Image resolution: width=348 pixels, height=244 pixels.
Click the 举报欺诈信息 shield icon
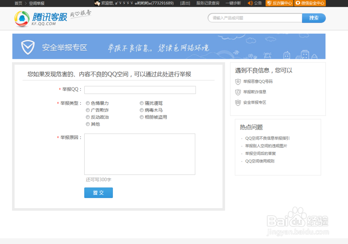[x=238, y=92]
